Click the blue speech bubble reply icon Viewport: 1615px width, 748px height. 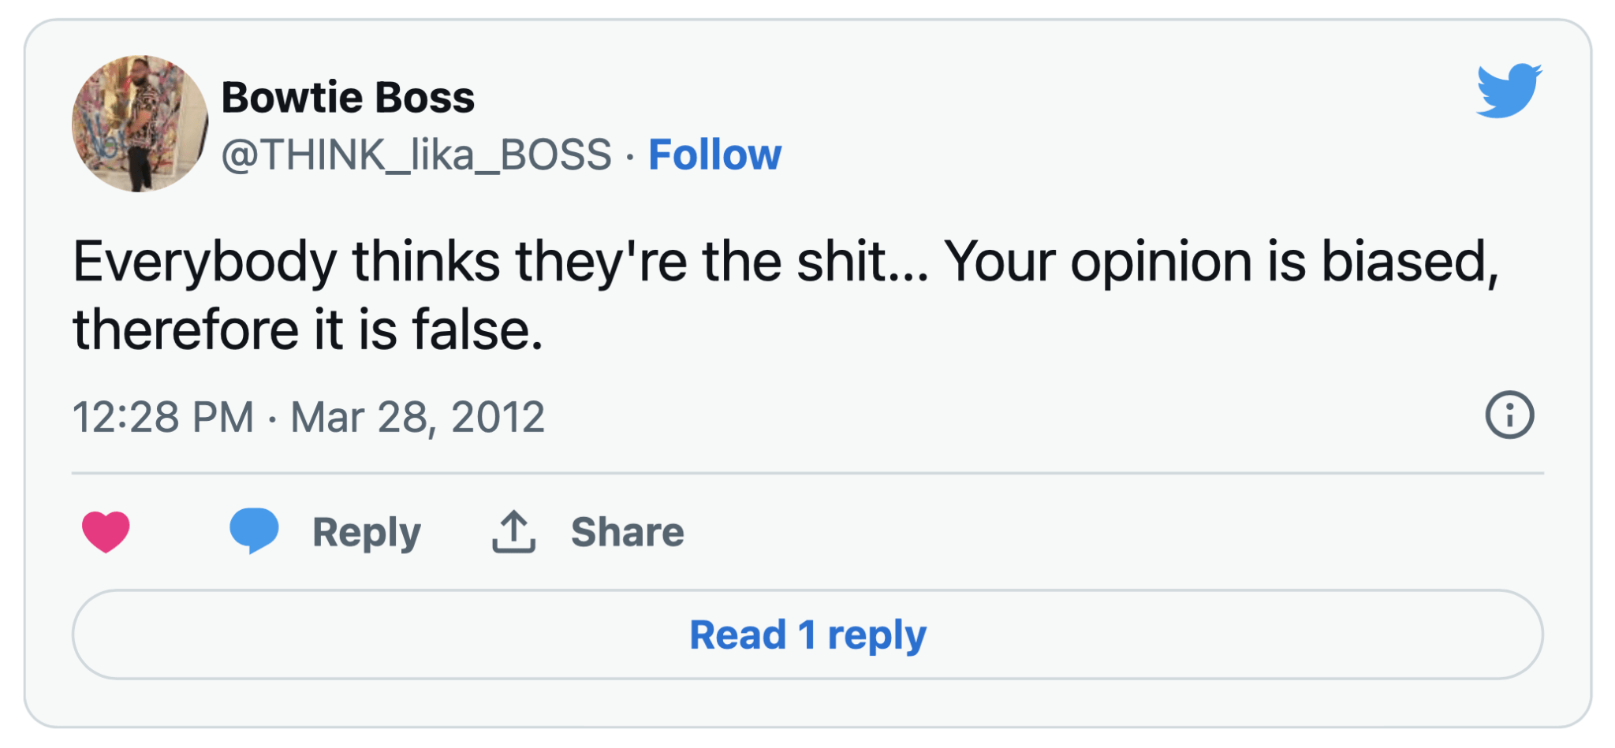(254, 531)
